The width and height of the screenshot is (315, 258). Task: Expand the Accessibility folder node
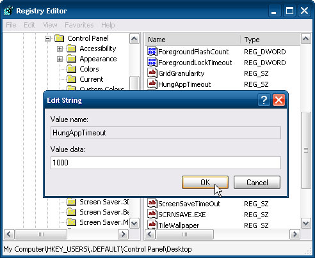[60, 49]
